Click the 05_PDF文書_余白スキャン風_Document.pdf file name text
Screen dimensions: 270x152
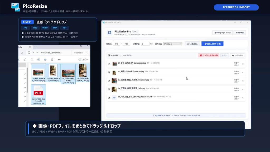coord(135,97)
